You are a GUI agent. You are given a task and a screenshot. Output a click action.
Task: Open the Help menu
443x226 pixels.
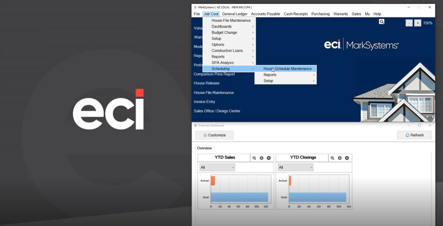tap(377, 14)
